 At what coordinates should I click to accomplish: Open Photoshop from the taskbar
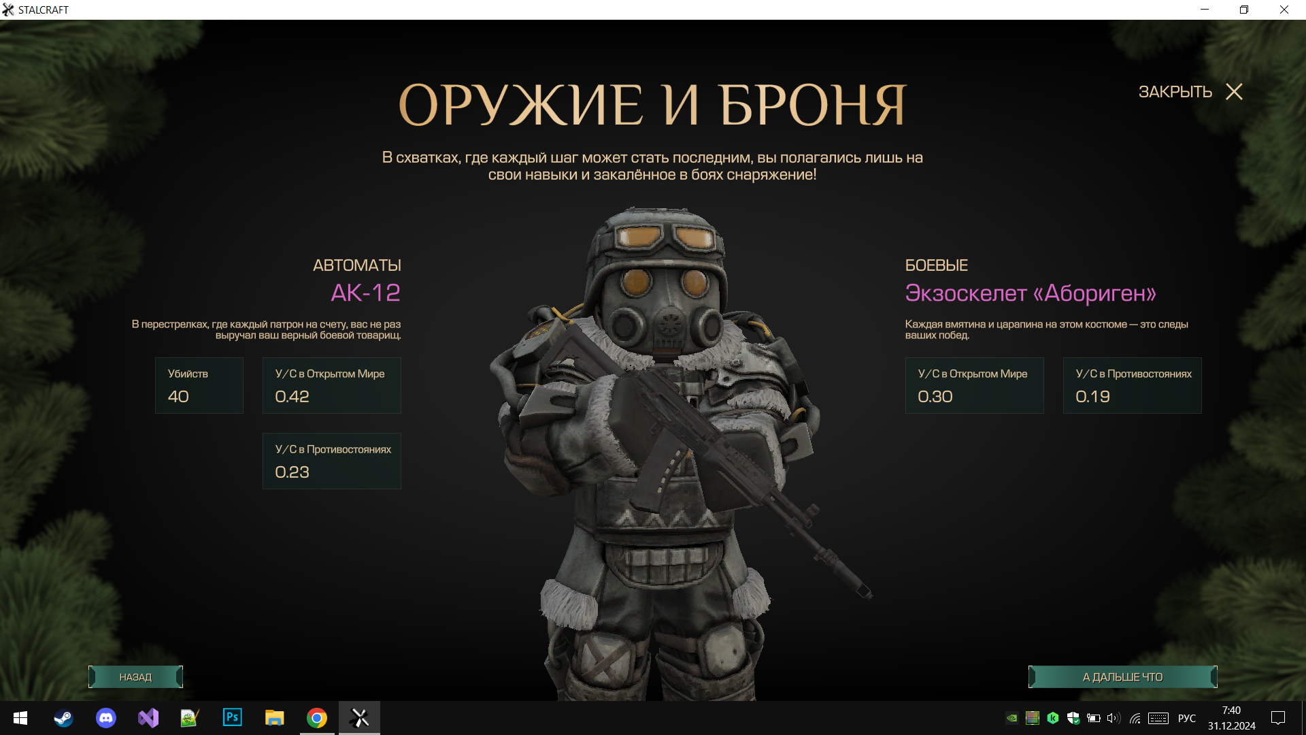pyautogui.click(x=232, y=718)
